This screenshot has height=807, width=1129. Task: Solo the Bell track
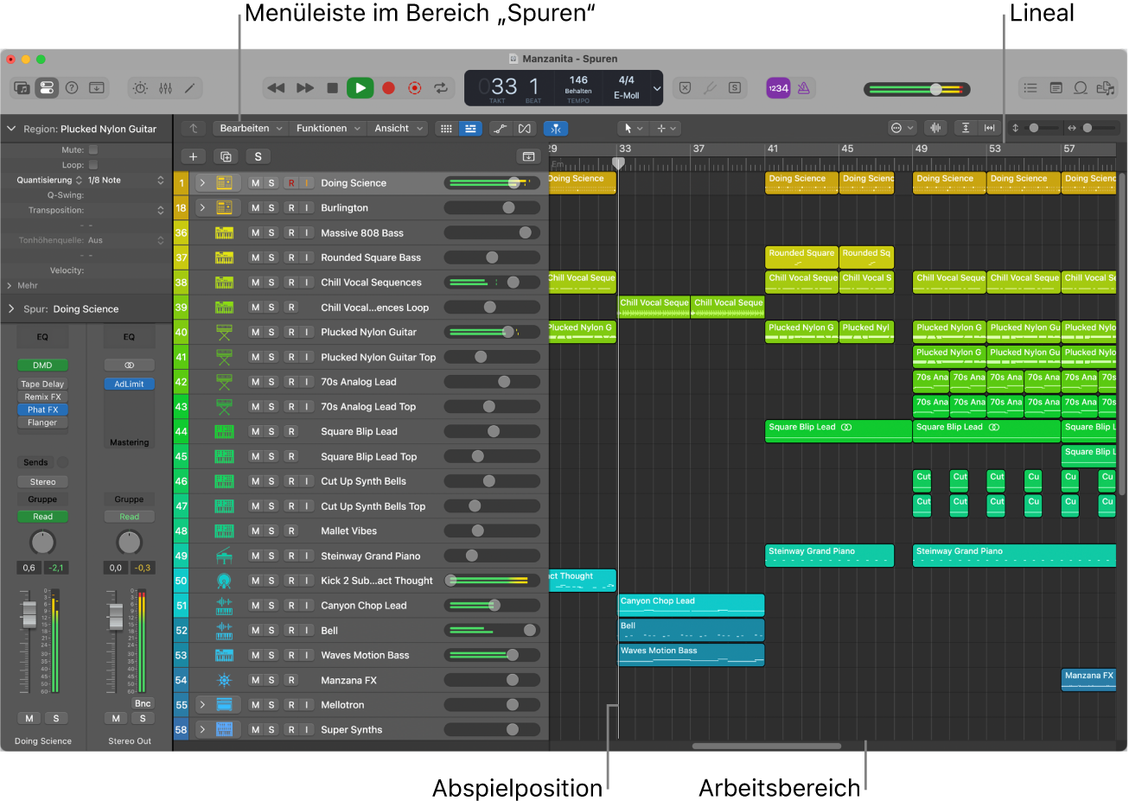point(271,631)
